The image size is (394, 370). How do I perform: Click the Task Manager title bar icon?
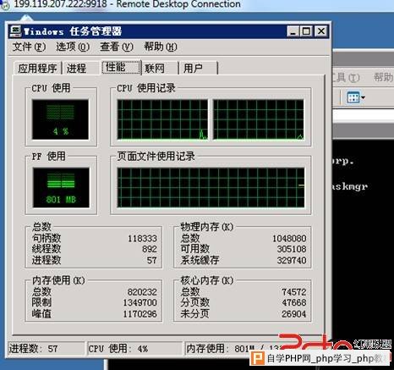coord(15,31)
